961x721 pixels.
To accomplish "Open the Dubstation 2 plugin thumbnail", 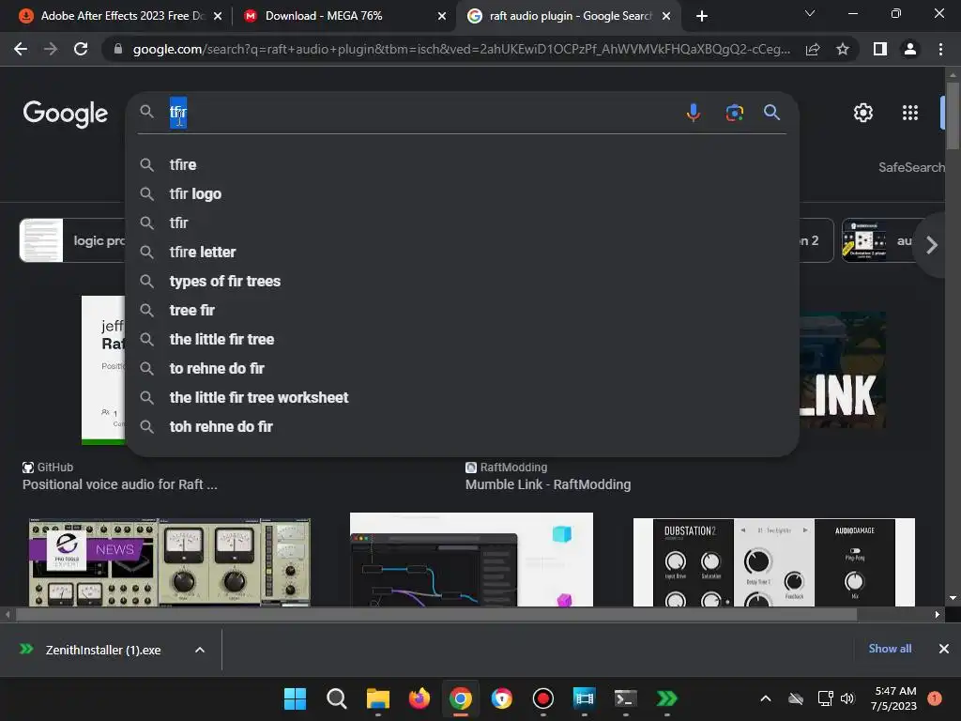I will pyautogui.click(x=773, y=562).
